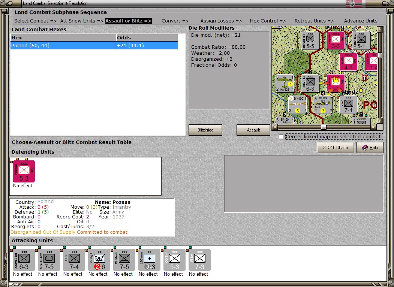Click German flag icon in title bar
394x287 pixels.
(354, 4)
